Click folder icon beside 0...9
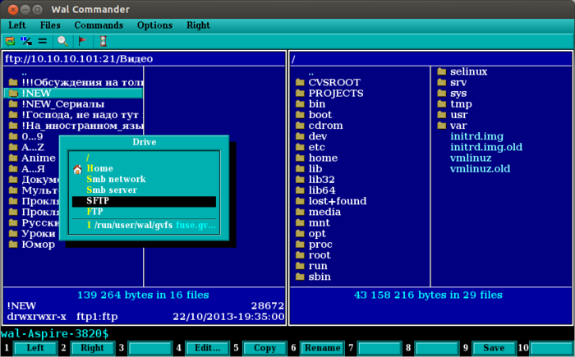This screenshot has width=575, height=357. [x=13, y=136]
